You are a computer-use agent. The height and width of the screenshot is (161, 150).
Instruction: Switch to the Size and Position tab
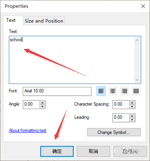44,21
